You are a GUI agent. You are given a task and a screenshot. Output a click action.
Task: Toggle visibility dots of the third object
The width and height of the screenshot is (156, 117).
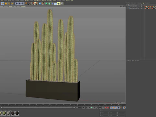tap(143, 8)
